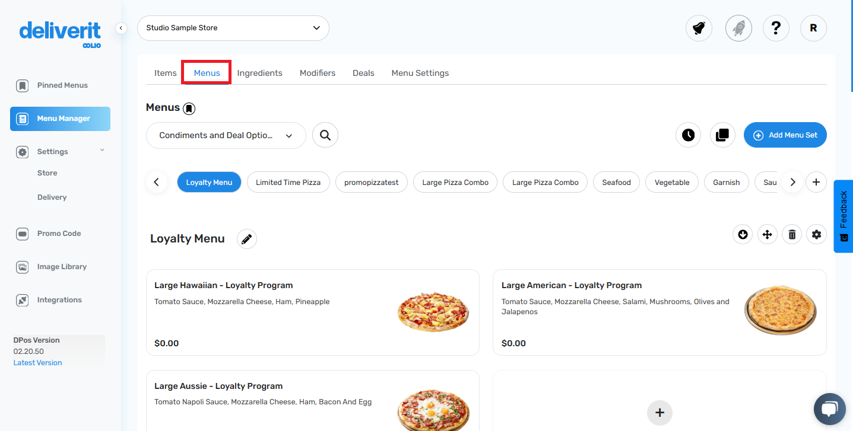The height and width of the screenshot is (431, 853).
Task: Click the download arrow icon for Loyalty Menu
Action: (x=743, y=235)
